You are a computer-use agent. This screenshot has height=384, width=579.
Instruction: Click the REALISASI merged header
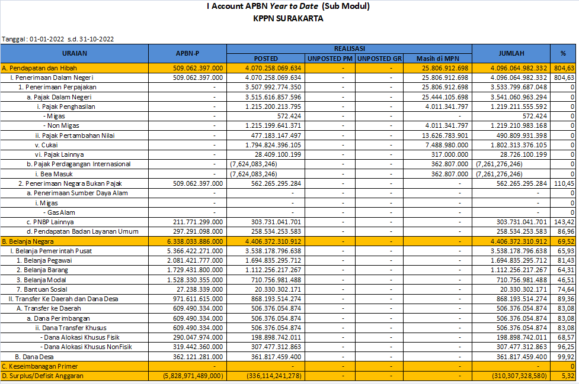point(349,49)
